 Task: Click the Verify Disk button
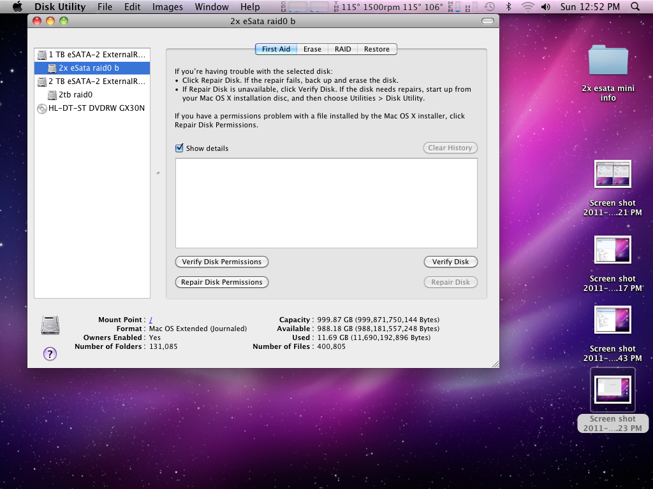click(451, 262)
